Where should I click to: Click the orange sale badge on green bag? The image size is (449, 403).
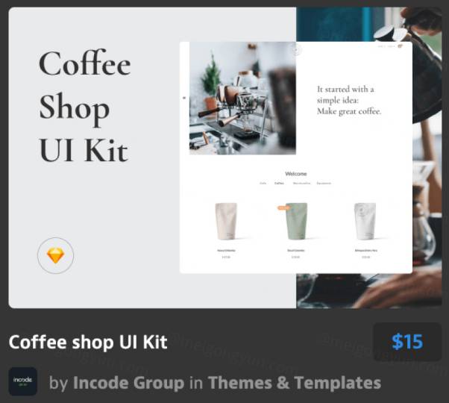click(x=283, y=208)
